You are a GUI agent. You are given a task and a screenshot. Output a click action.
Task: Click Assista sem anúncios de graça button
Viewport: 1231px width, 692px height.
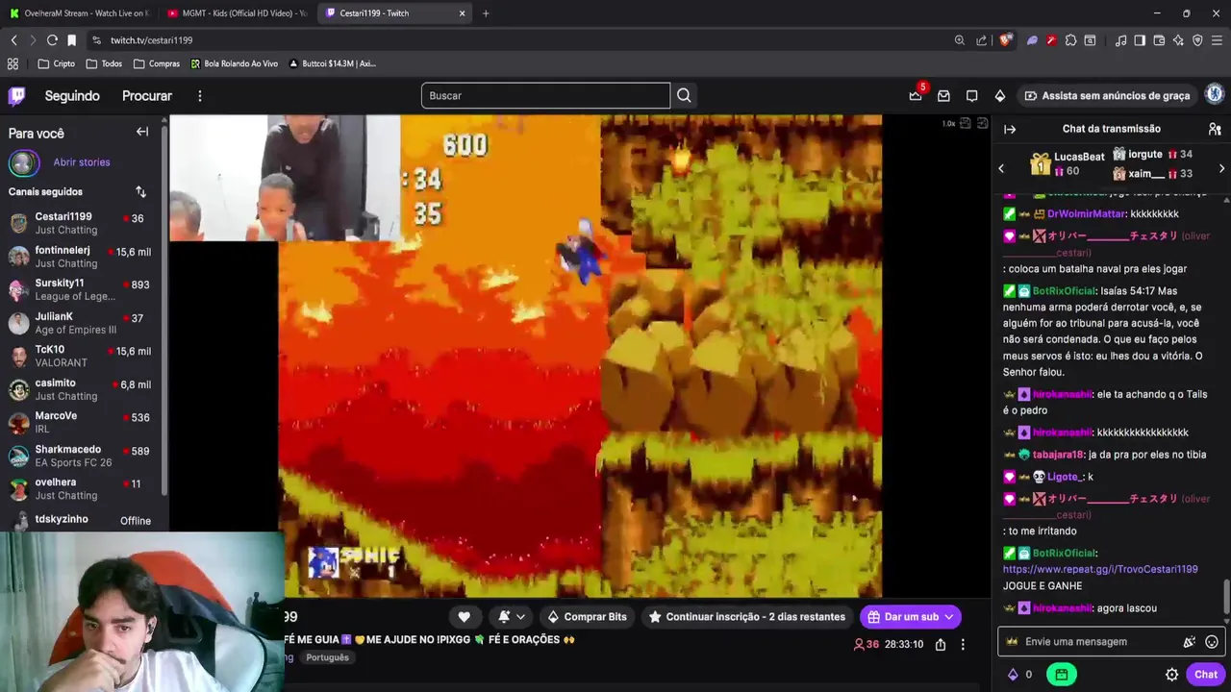(x=1107, y=95)
